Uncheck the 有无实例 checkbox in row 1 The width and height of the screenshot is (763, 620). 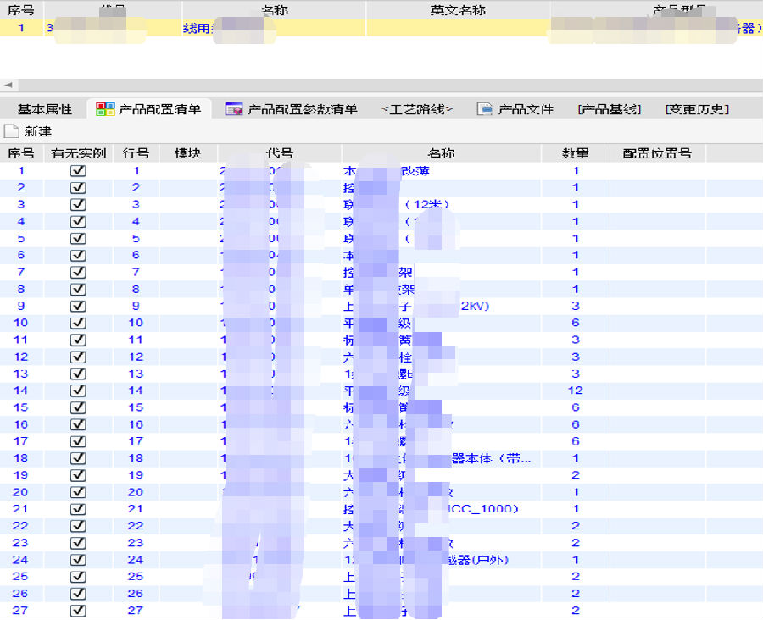78,170
